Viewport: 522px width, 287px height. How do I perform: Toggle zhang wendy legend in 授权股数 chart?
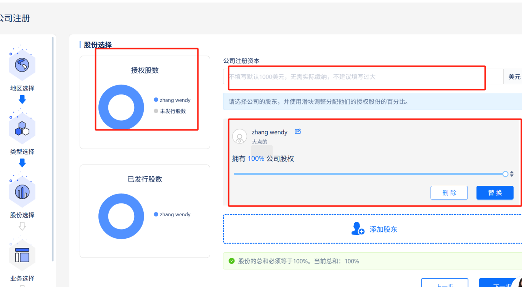point(172,100)
